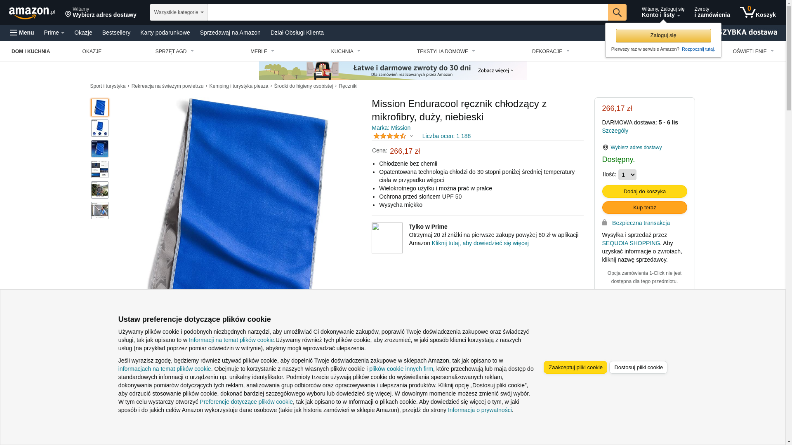The width and height of the screenshot is (792, 445).
Task: Open the Karty podarunkowe menu item
Action: 165,33
